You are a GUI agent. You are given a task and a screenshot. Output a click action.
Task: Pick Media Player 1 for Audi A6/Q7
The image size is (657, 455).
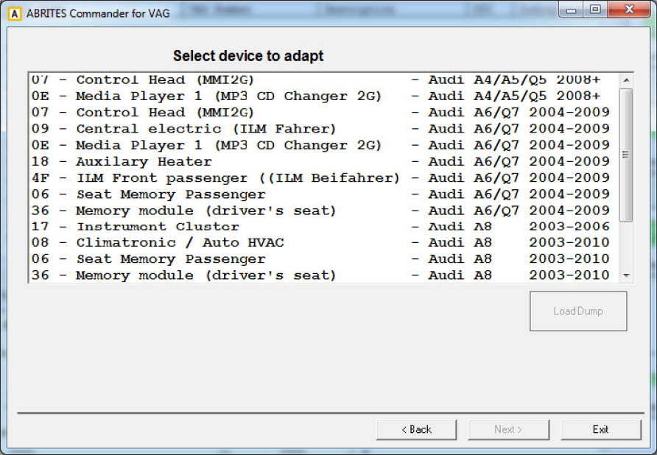pyautogui.click(x=320, y=144)
